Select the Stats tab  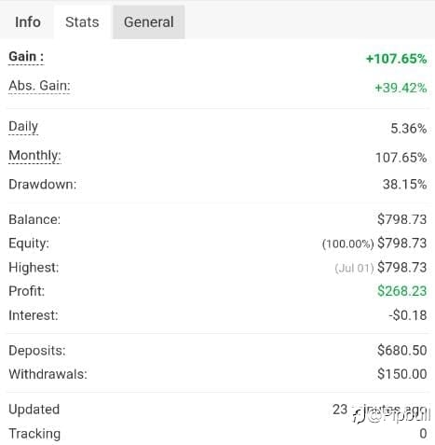pyautogui.click(x=82, y=22)
